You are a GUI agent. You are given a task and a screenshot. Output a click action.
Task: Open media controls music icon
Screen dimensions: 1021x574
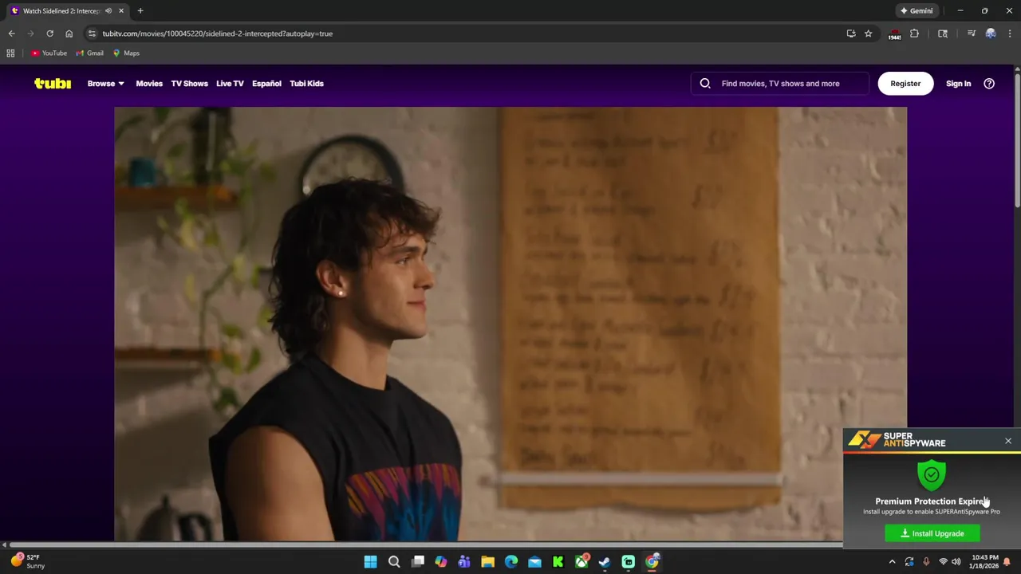(x=971, y=33)
